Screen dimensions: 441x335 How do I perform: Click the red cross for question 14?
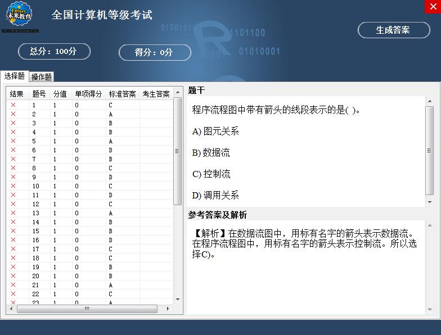pos(13,221)
